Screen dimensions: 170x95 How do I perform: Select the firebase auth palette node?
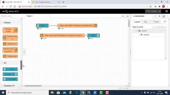pos(10,56)
